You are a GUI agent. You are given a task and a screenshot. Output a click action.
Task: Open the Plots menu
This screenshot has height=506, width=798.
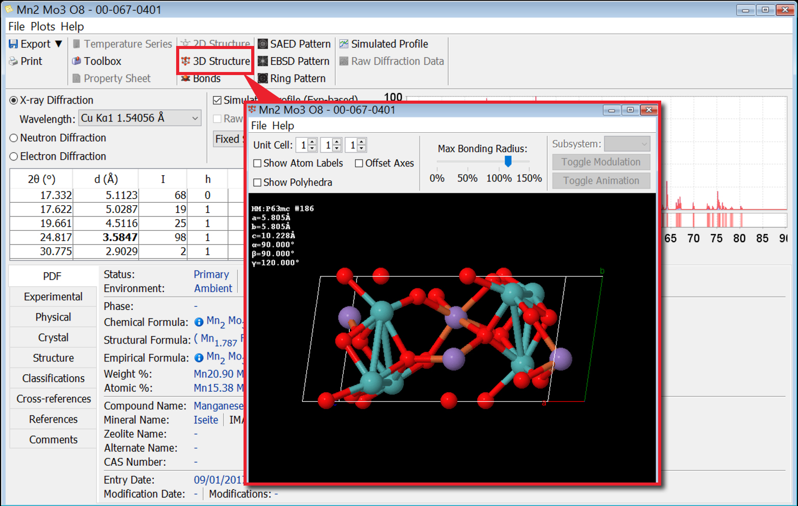pyautogui.click(x=43, y=27)
